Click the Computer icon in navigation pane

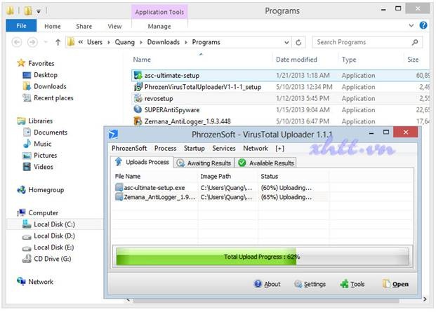point(21,212)
